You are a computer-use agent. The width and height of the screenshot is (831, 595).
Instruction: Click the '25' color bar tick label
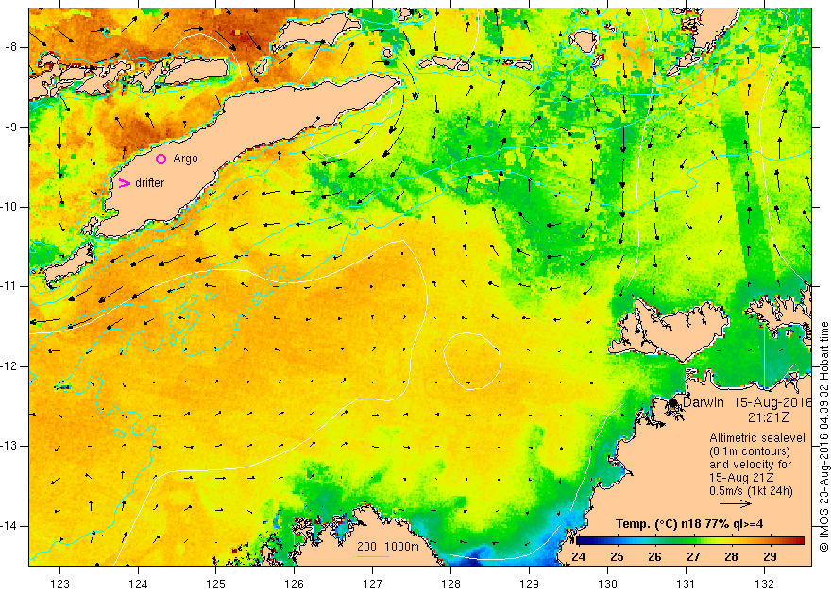pos(617,557)
